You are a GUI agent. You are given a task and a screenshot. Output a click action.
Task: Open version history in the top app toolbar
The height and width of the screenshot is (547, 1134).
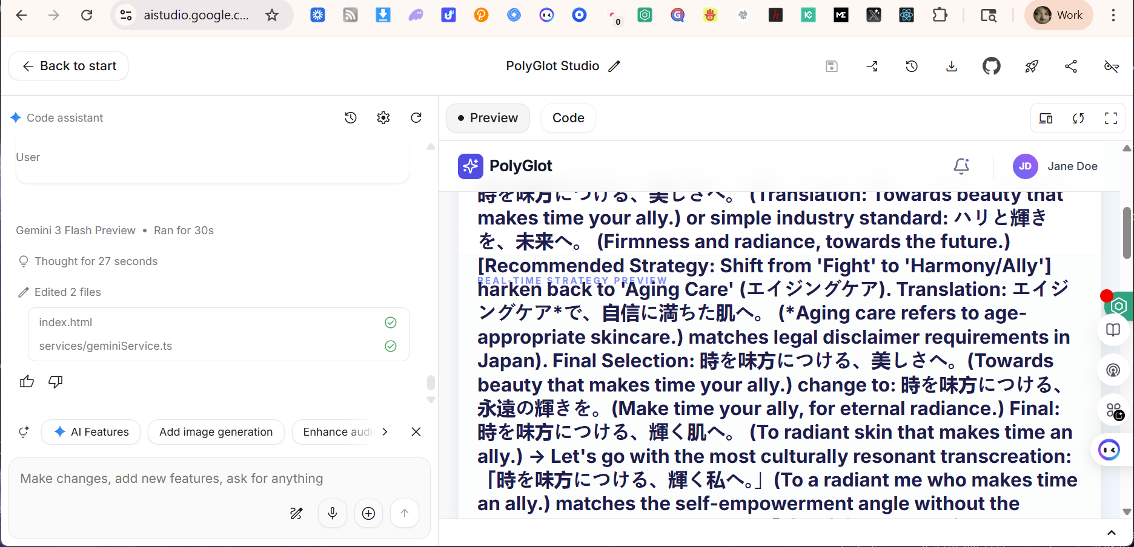(912, 66)
